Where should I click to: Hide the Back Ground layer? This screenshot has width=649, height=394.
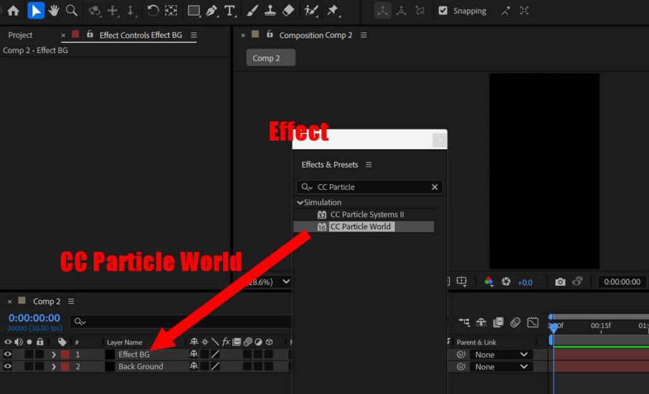point(8,366)
